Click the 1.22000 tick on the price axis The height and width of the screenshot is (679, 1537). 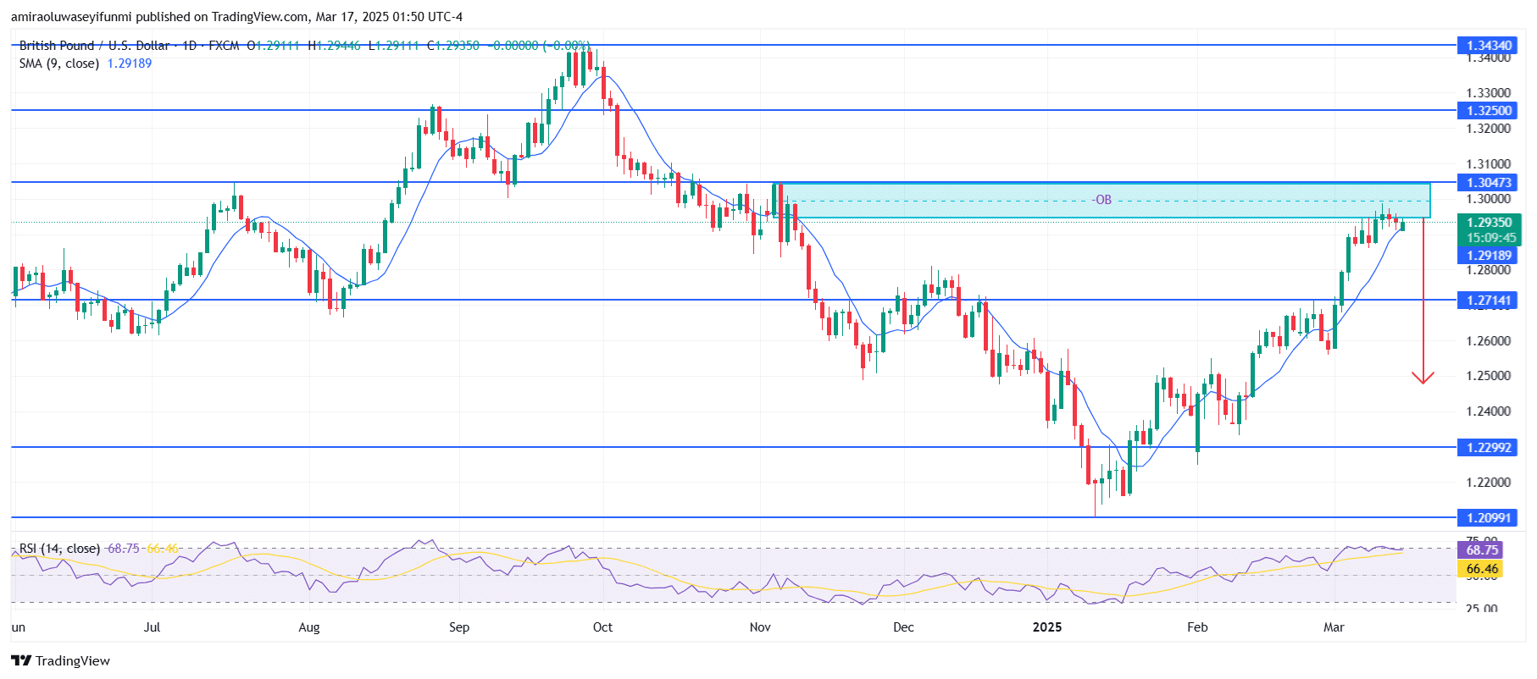[x=1489, y=483]
